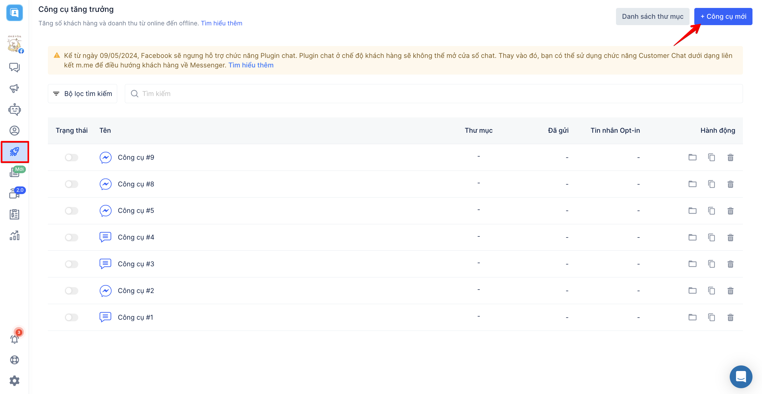Select the rocket growth tools icon
Screen dimensions: 762x394
pyautogui.click(x=15, y=152)
